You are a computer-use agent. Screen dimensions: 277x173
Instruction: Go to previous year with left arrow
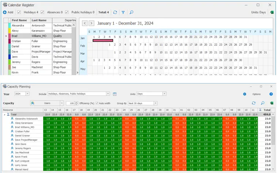pyautogui.click(x=85, y=23)
